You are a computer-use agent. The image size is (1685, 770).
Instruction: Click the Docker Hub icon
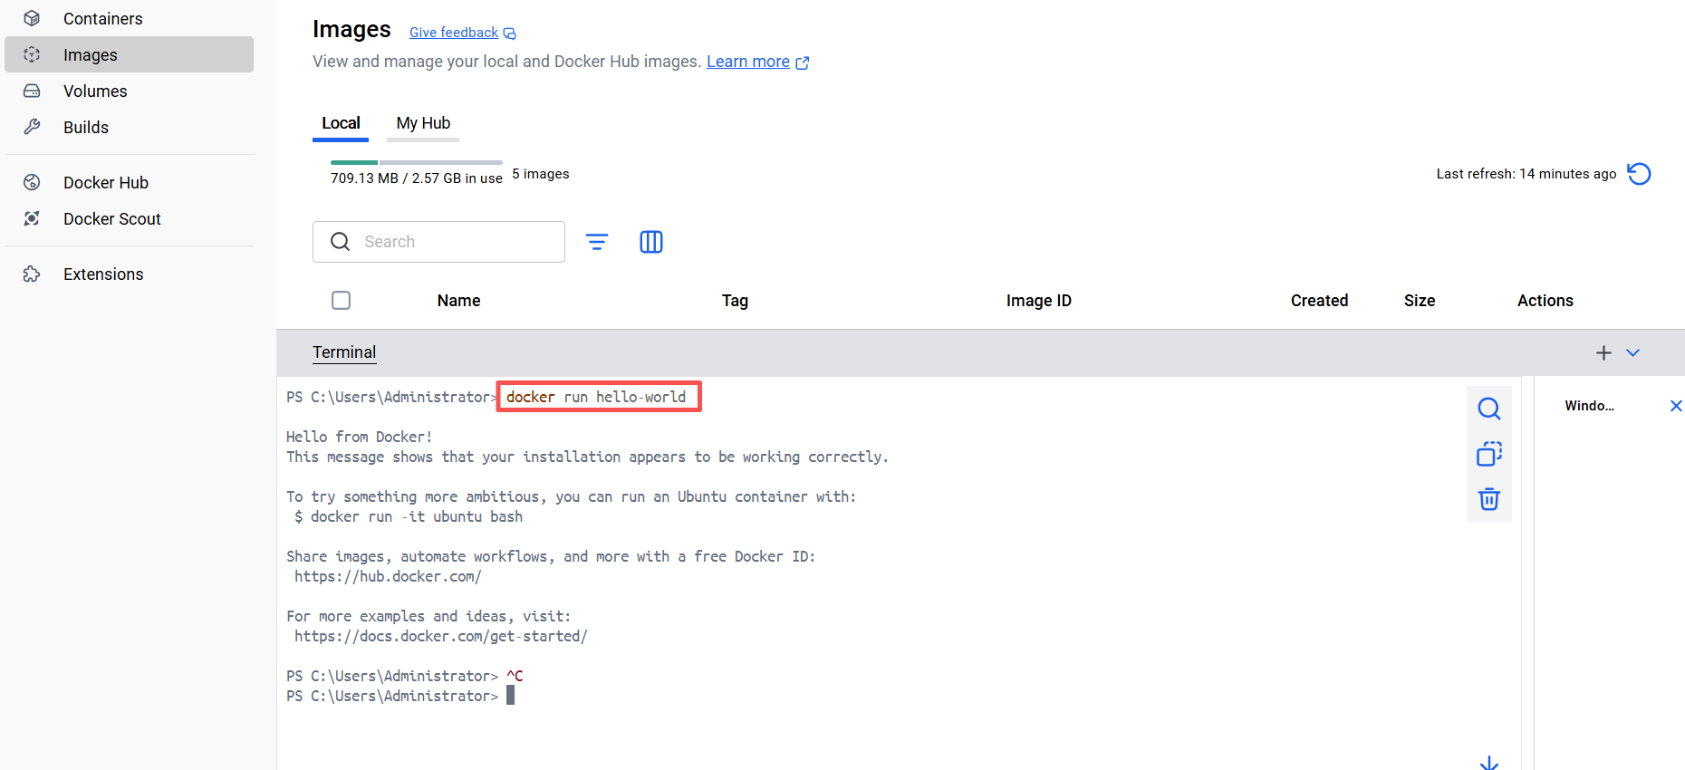click(x=32, y=182)
